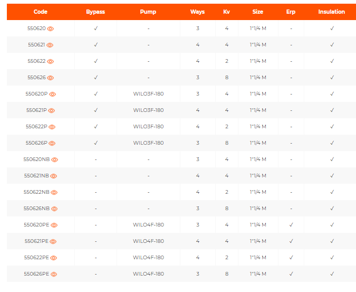Image resolution: width=356 pixels, height=292 pixels.
Task: View details via eye icon for 550626
Action: pyautogui.click(x=51, y=78)
